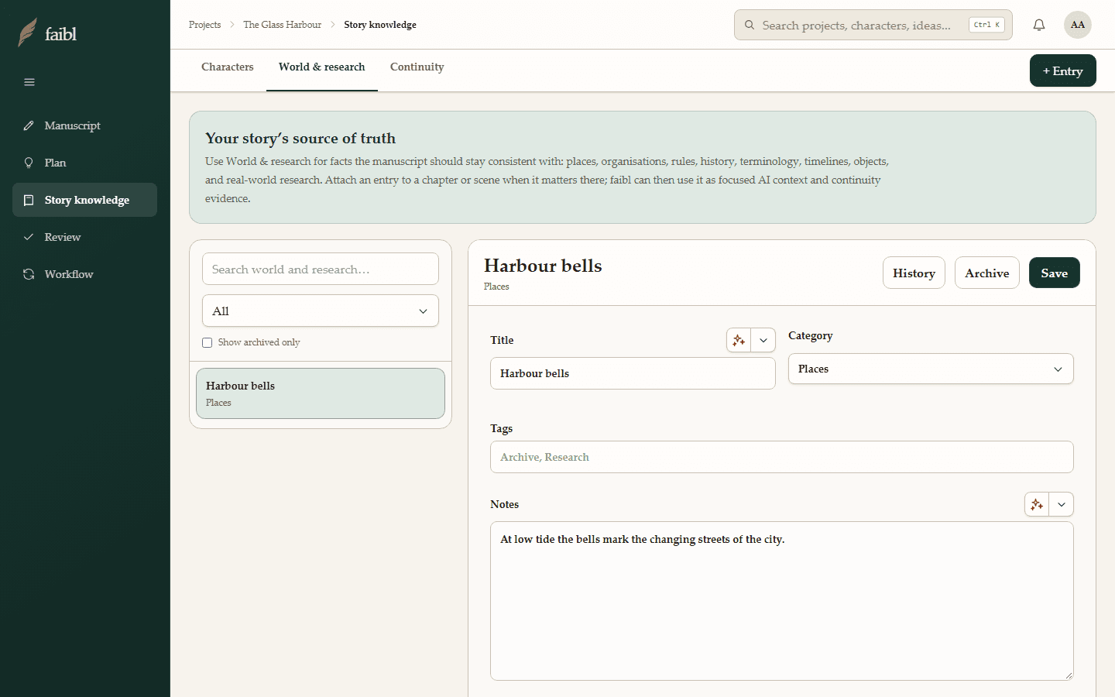Screen dimensions: 1115x697
Task: Toggle the hamburger sidebar menu
Action: click(29, 82)
